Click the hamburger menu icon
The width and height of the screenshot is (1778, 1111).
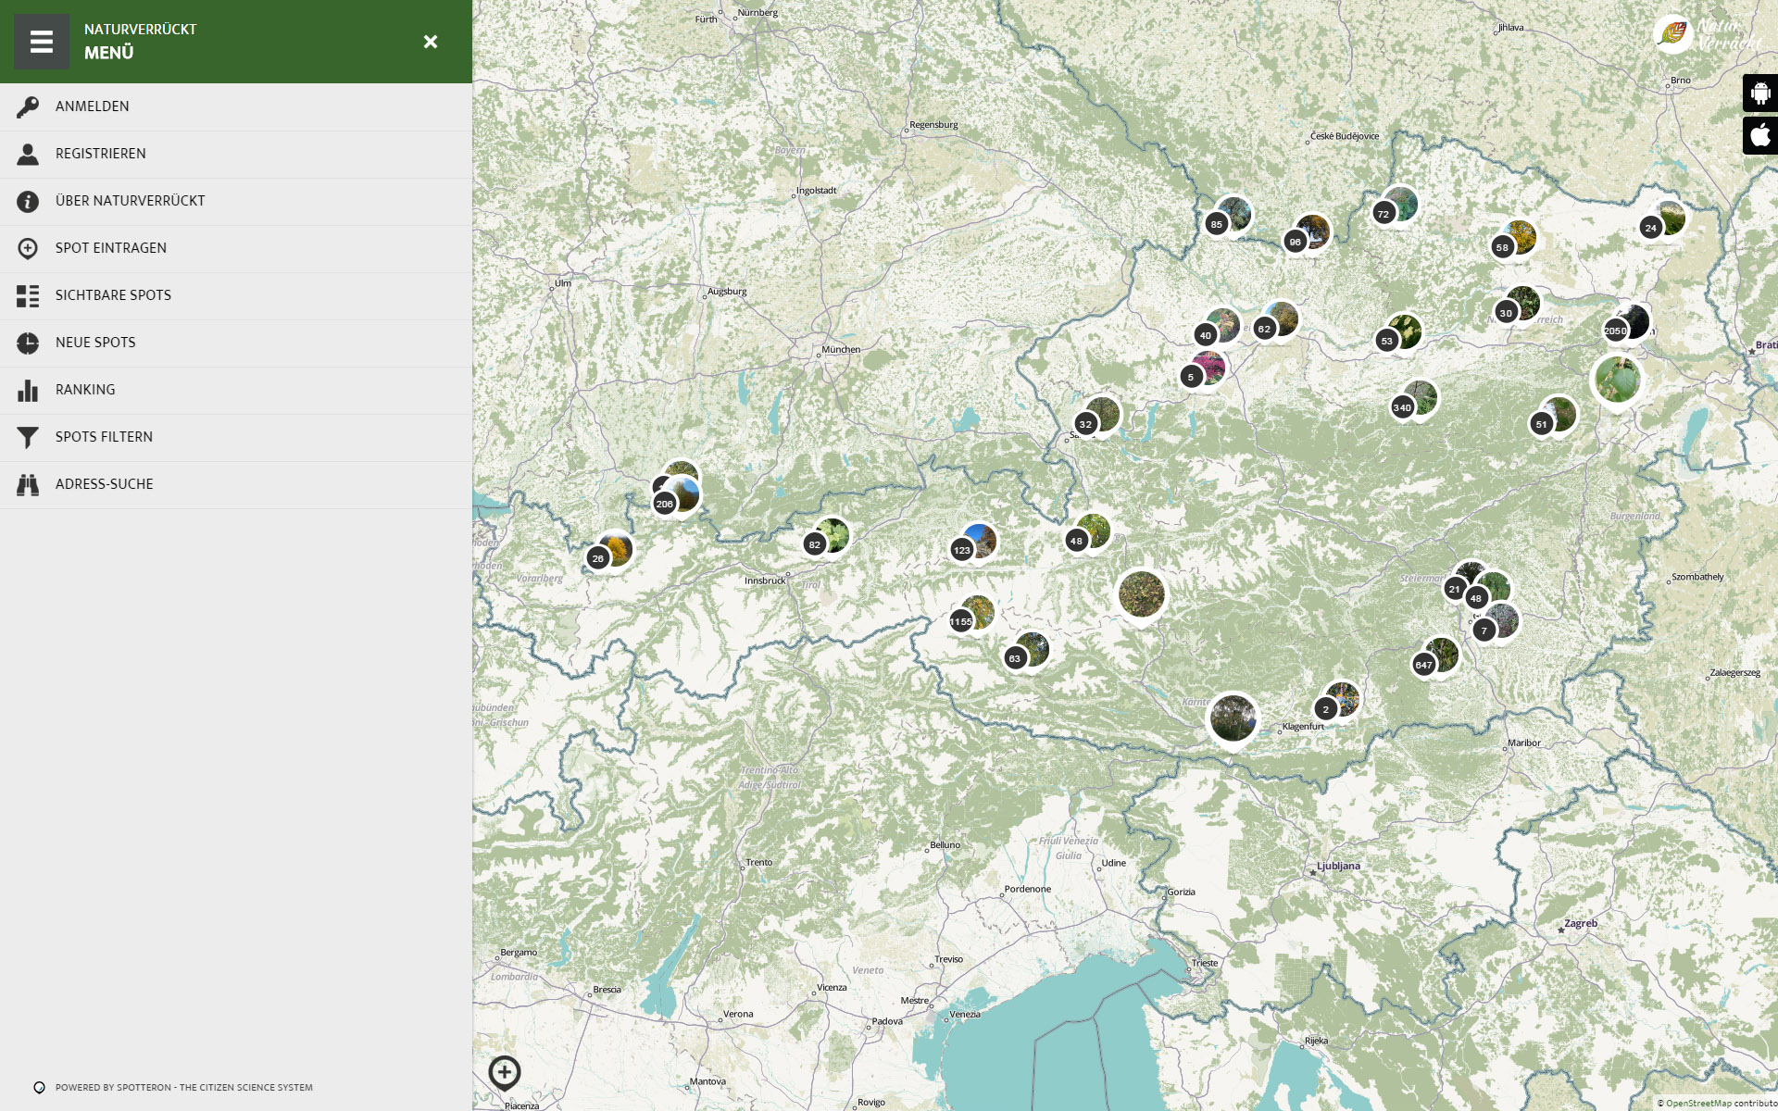point(41,42)
